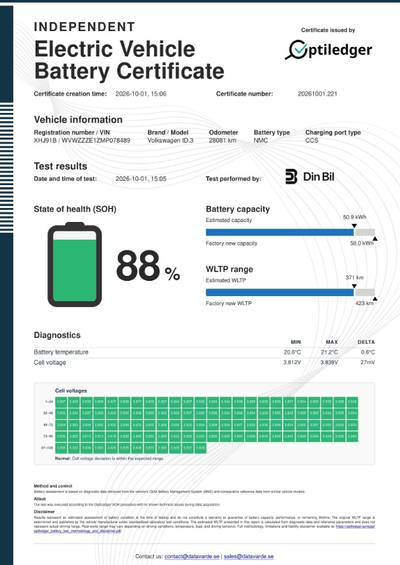Viewport: 400px width, 565px height.
Task: Click the maximum cell voltage 3.839V
Action: 329,362
